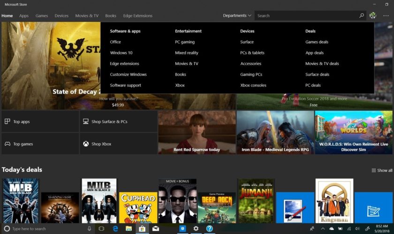394x234 pixels.
Task: Select Windows 10 under Software & apps
Action: click(x=121, y=53)
